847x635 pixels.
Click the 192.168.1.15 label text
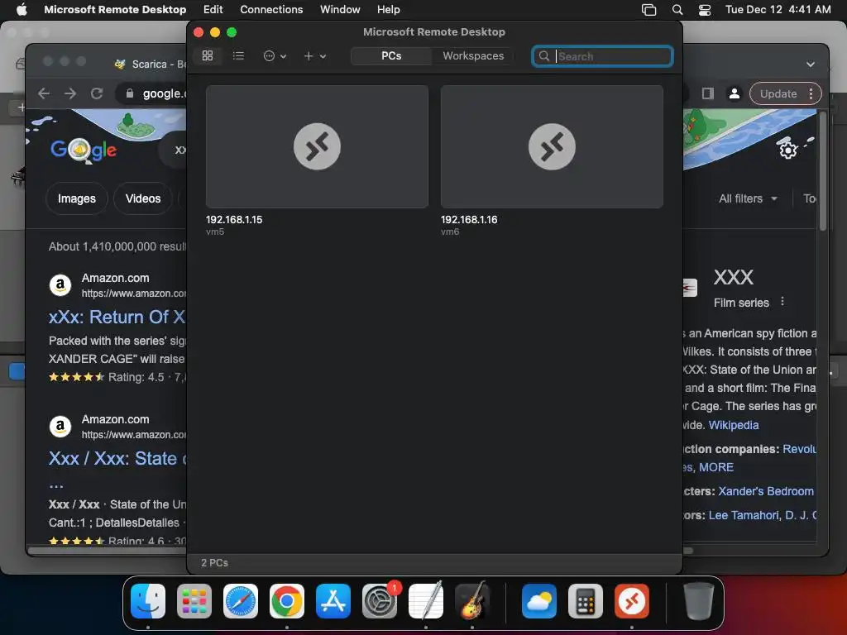[x=234, y=219]
